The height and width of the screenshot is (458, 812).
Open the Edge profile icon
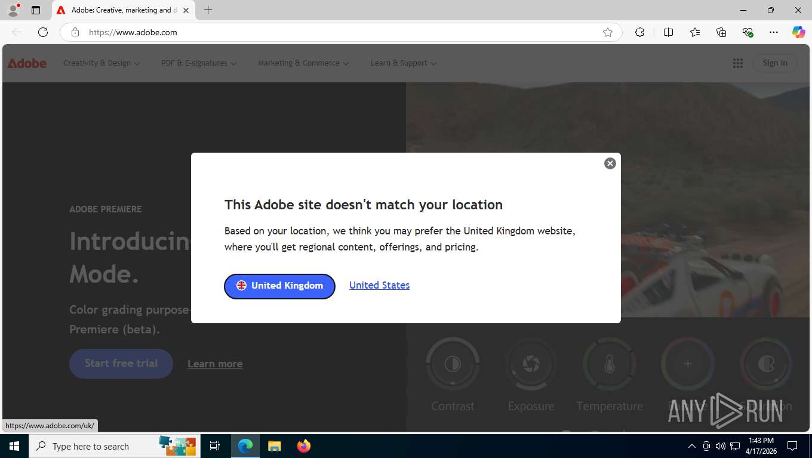click(13, 10)
